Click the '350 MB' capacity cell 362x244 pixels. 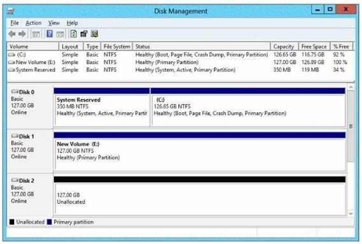coord(282,70)
